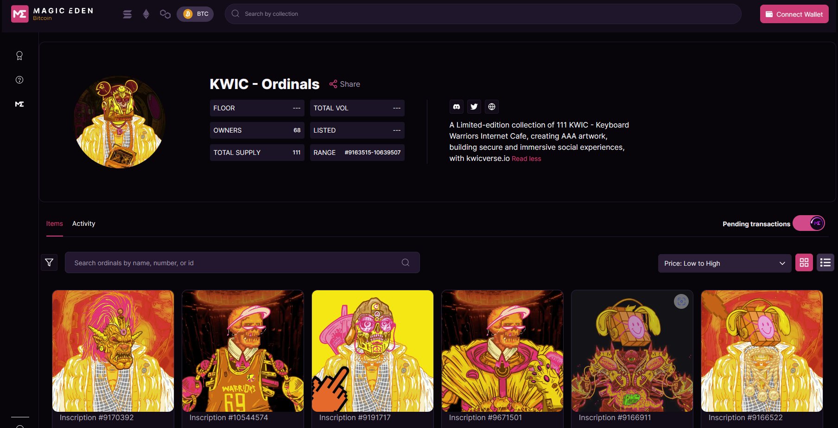Click the Inscription #9191717 title
838x428 pixels.
click(355, 418)
